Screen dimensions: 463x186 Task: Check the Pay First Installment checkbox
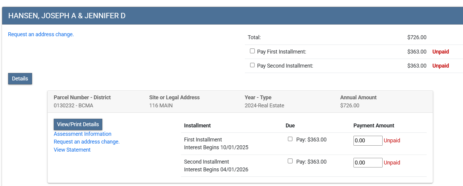coord(252,51)
